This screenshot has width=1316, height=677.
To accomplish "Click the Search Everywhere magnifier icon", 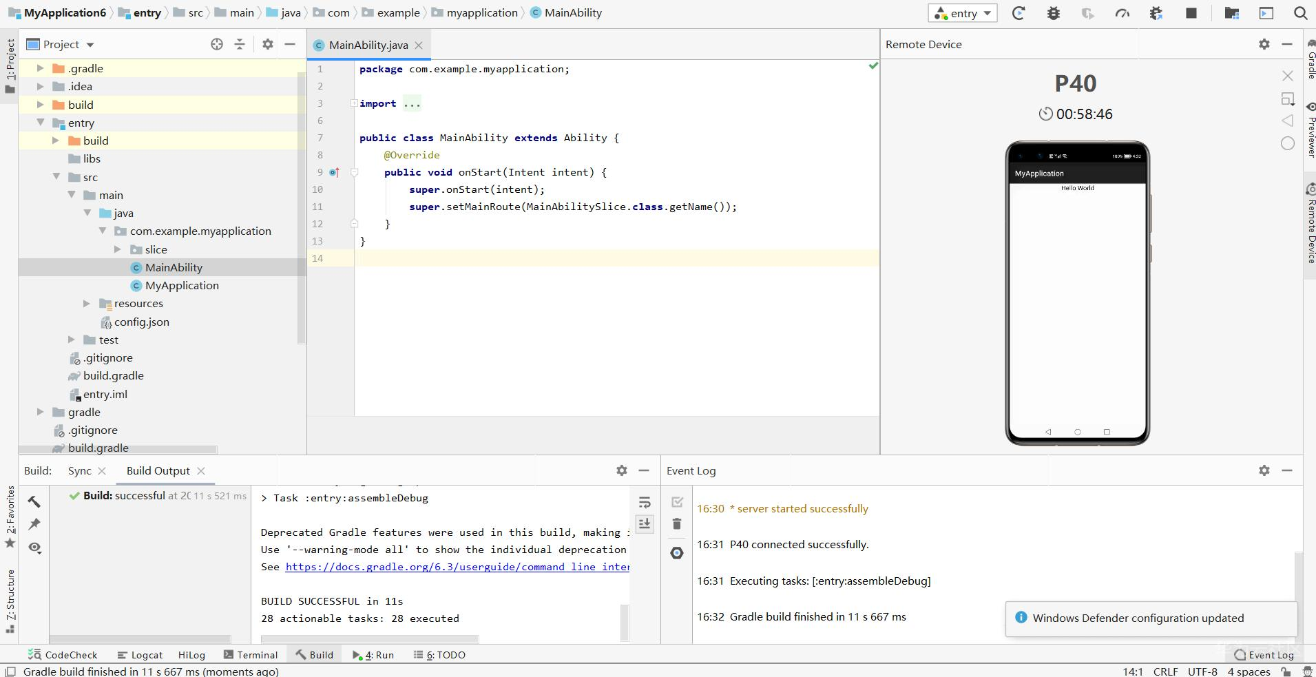I will click(x=1300, y=13).
